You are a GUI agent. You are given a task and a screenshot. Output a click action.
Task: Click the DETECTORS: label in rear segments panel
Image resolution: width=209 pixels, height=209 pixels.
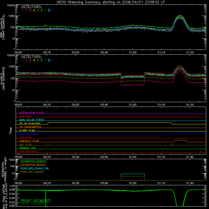(32, 57)
